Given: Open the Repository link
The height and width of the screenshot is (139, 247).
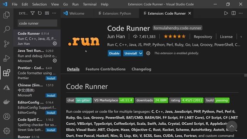Looking at the screenshot, I should coord(203,37).
